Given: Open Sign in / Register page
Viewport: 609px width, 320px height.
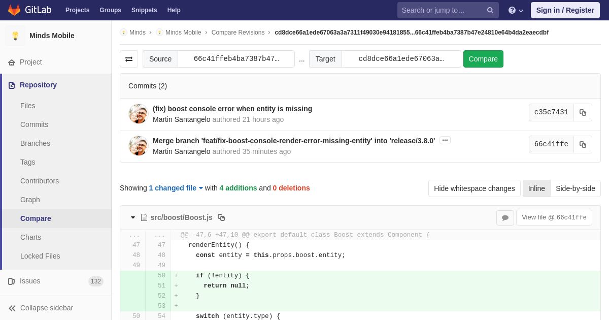Looking at the screenshot, I should click(x=565, y=10).
